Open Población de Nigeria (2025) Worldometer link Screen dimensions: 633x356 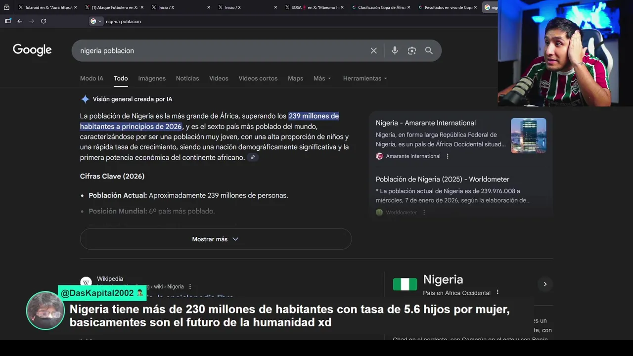point(442,179)
